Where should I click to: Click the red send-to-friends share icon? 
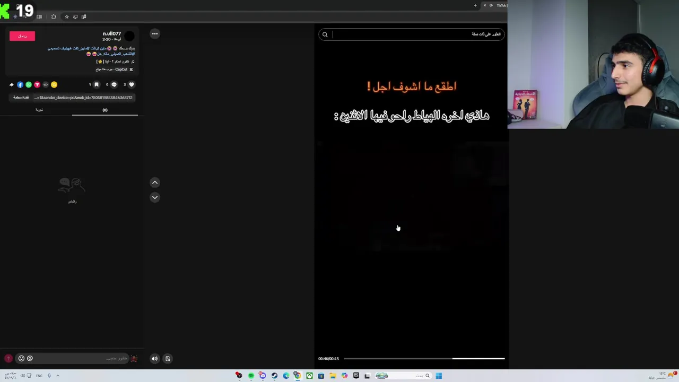tap(37, 84)
